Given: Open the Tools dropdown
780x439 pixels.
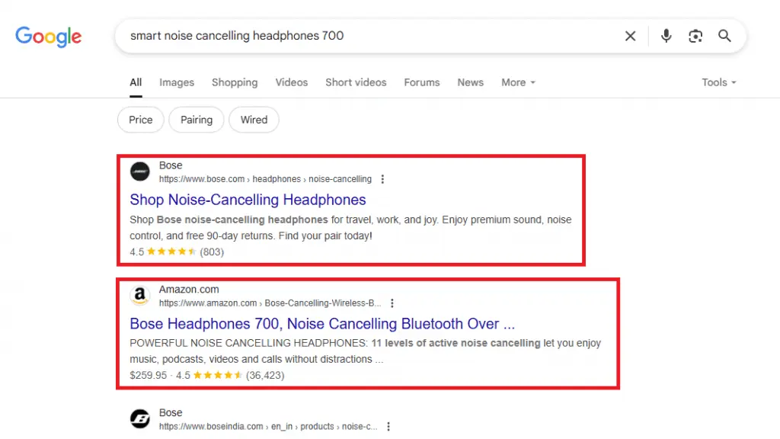Looking at the screenshot, I should click(x=718, y=82).
